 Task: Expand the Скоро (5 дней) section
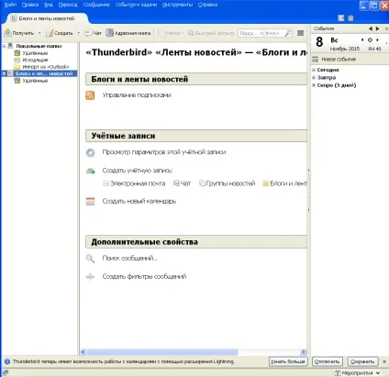pyautogui.click(x=314, y=85)
